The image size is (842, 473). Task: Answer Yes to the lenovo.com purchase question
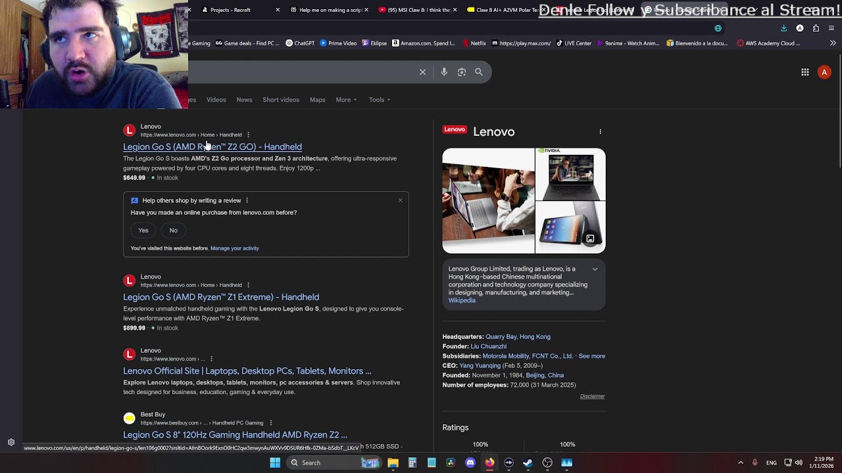click(143, 231)
